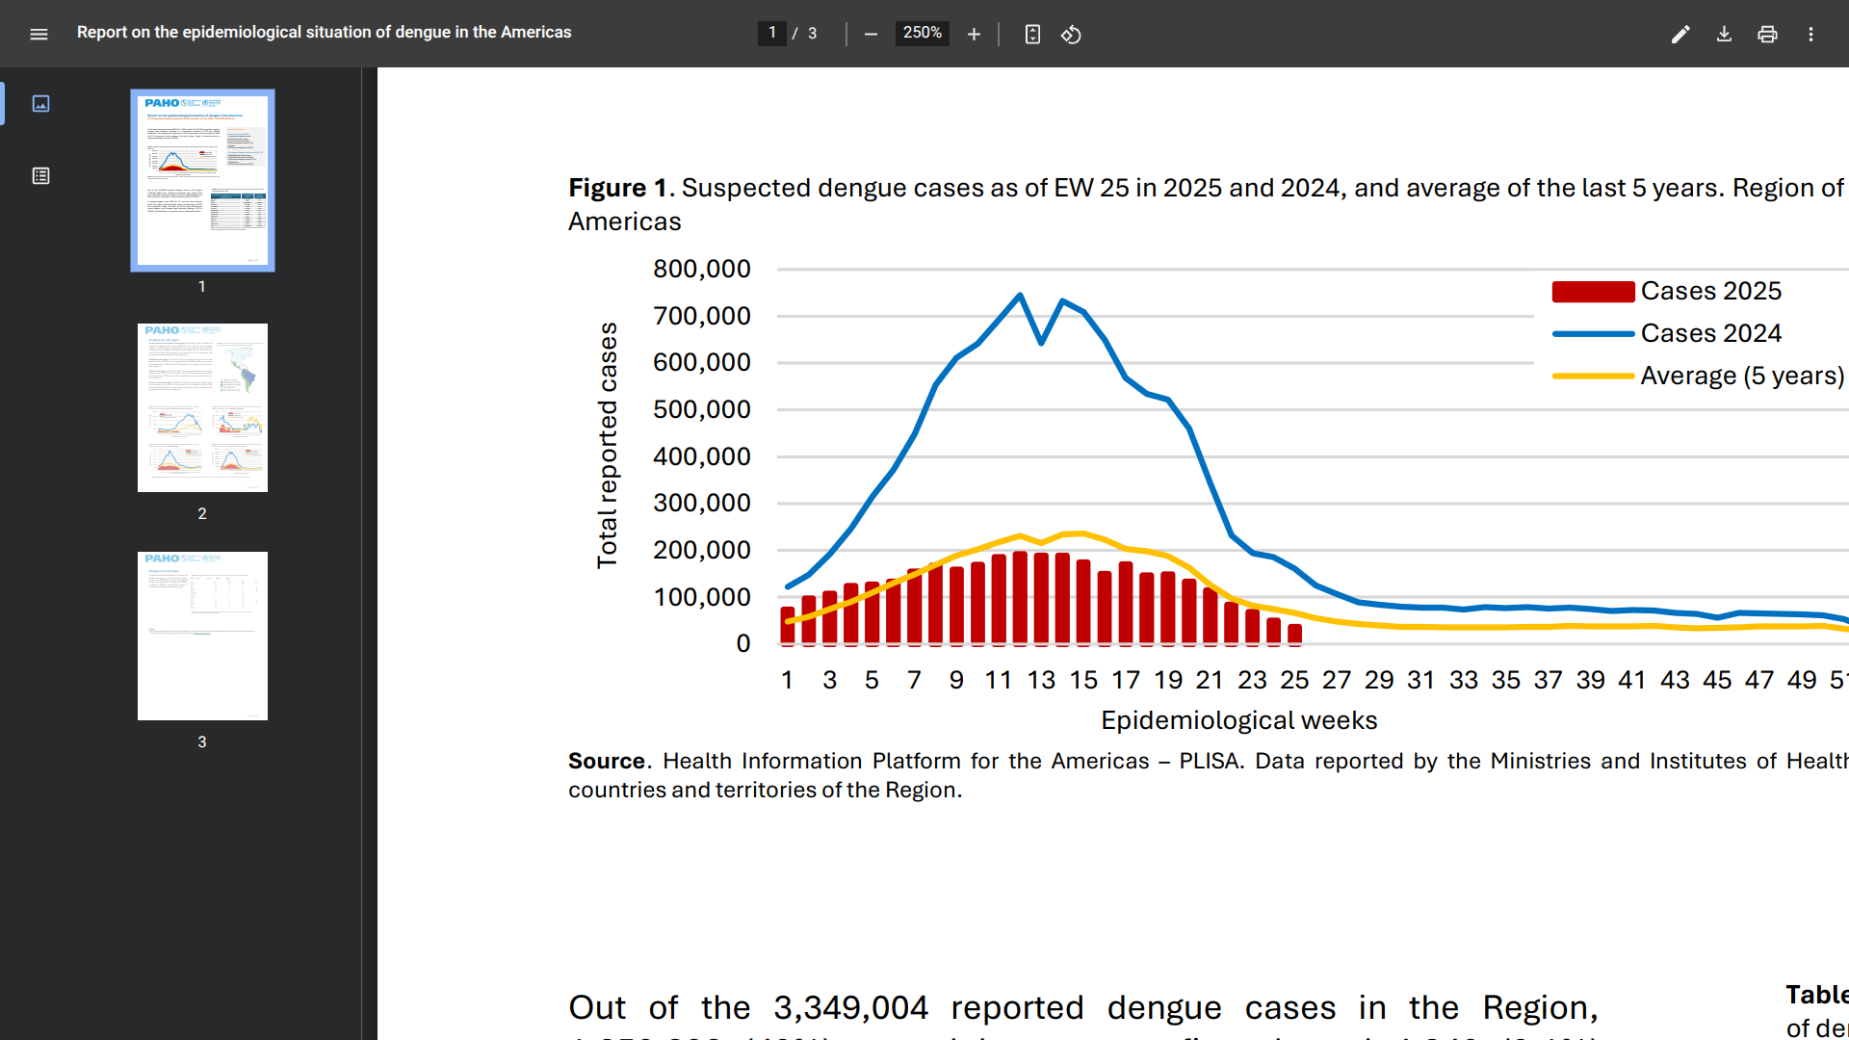Open the annotation pencil tool

coord(1680,34)
